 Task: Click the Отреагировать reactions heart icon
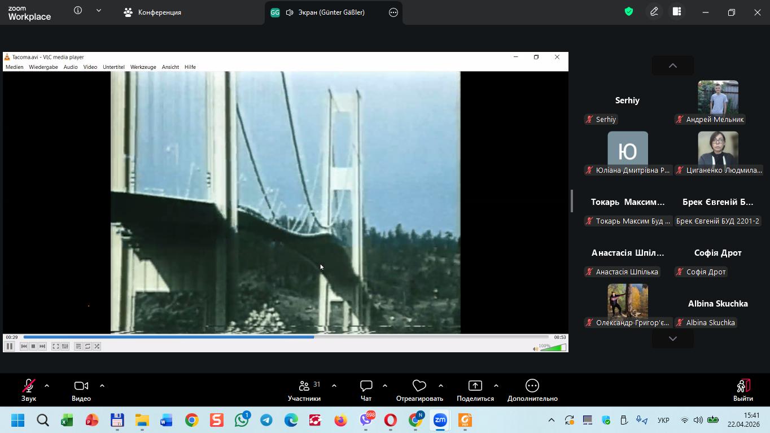pos(419,386)
